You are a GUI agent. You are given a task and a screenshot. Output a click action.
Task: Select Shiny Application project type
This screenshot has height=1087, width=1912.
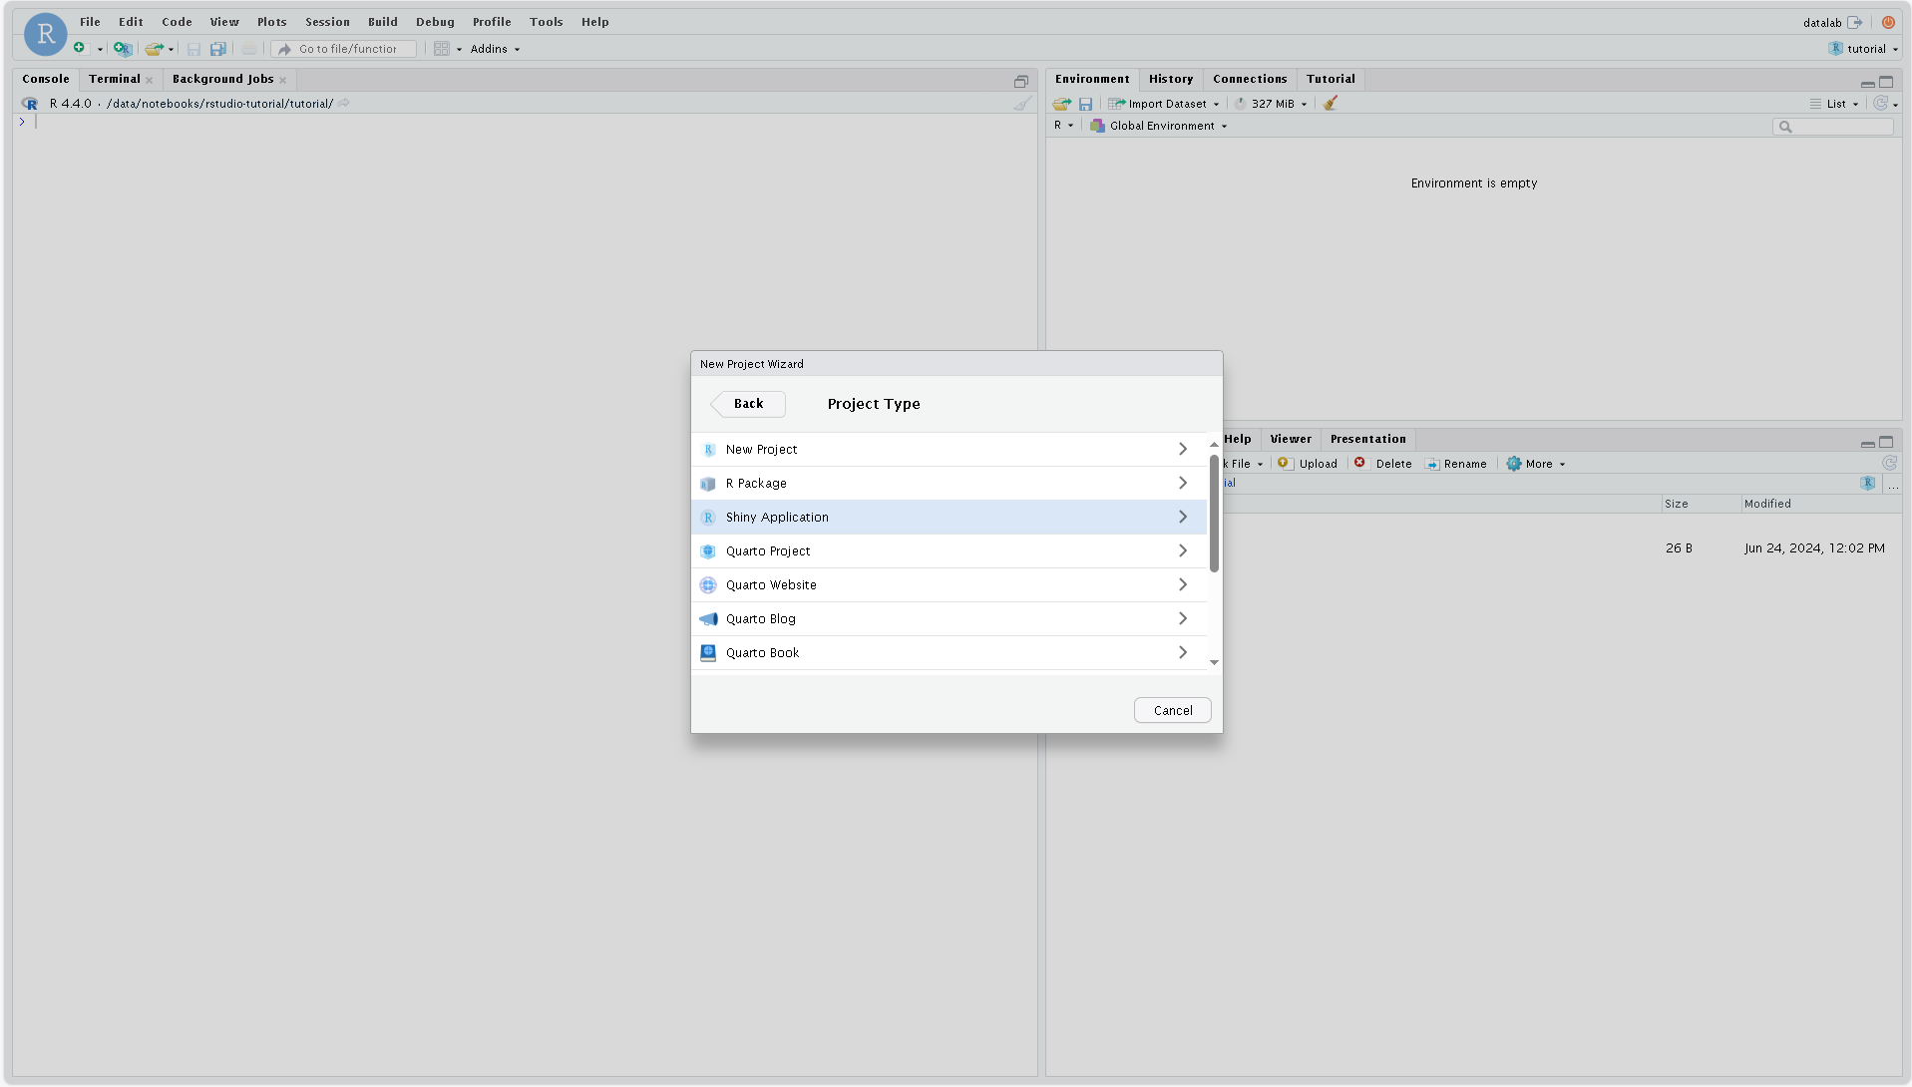[x=949, y=518]
